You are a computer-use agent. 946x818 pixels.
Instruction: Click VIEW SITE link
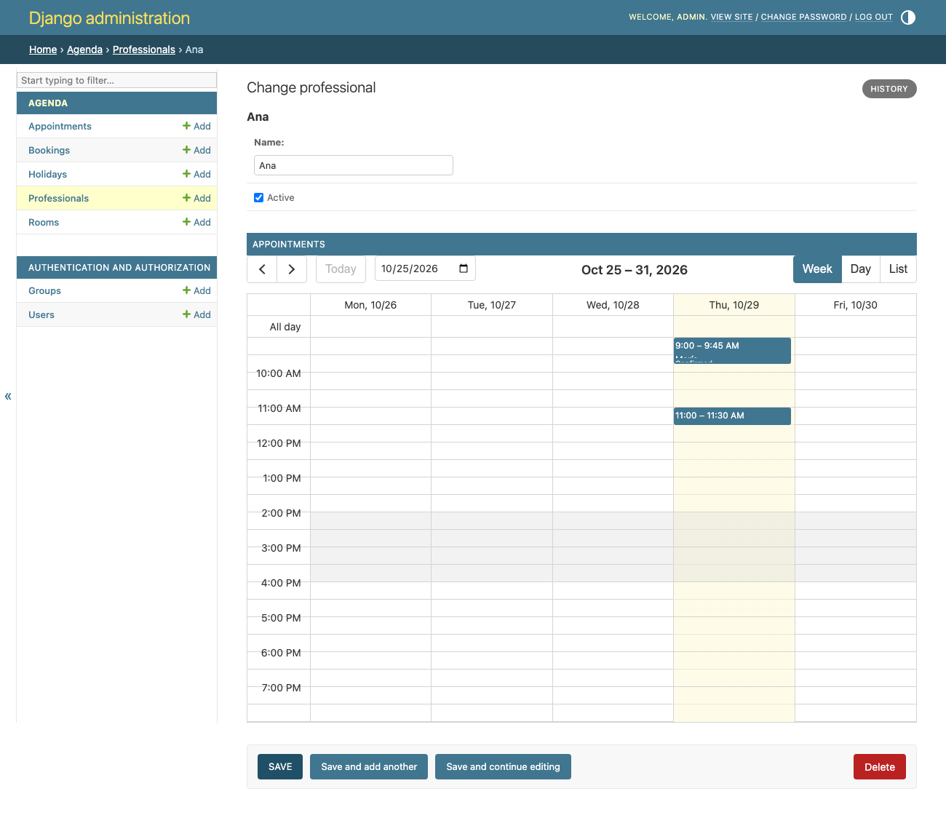[731, 17]
